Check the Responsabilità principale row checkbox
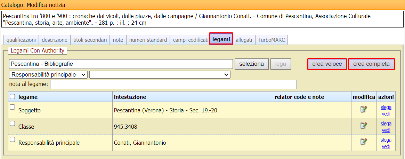The image size is (405, 159). coord(13,139)
